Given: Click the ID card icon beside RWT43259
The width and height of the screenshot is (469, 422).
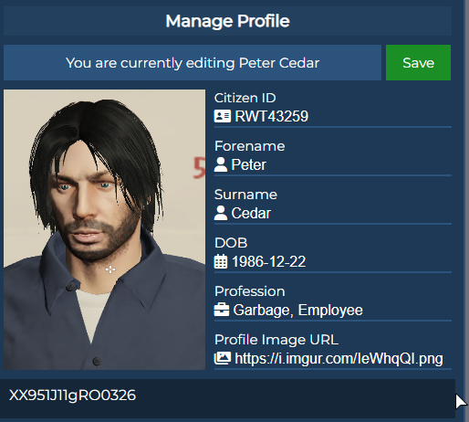Looking at the screenshot, I should point(223,116).
